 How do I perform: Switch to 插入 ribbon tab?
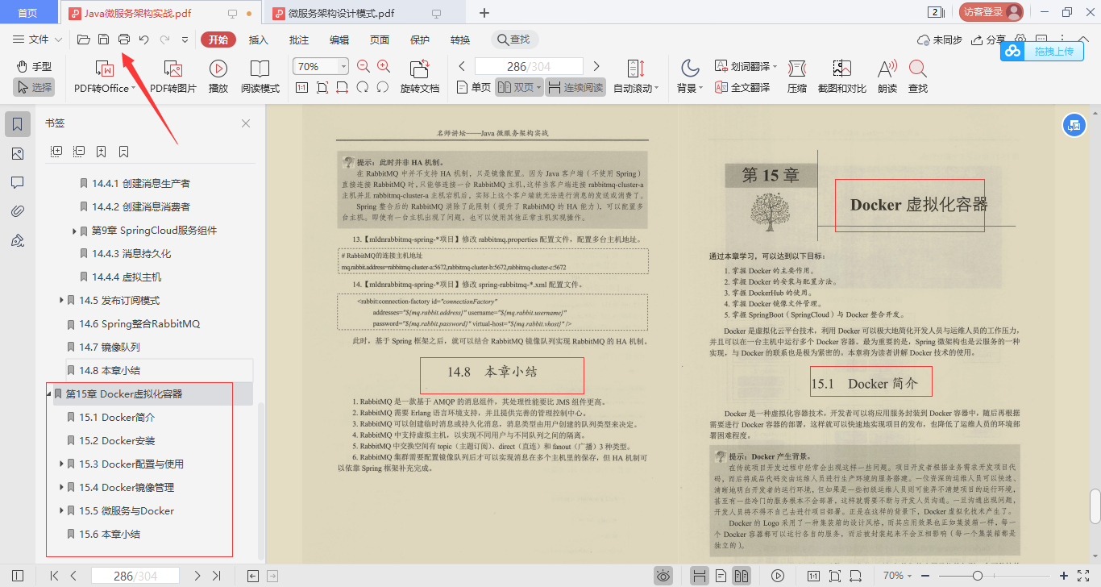[x=259, y=40]
